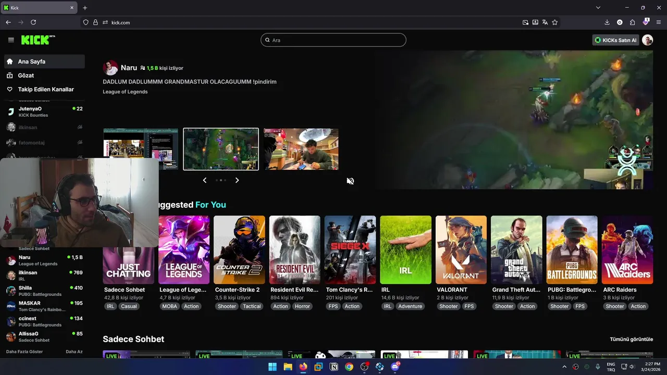
Task: Open Takip Edilen Kanallar
Action: point(44,90)
